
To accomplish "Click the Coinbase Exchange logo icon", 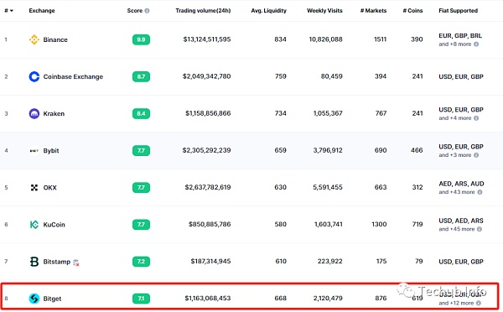I will 34,76.
